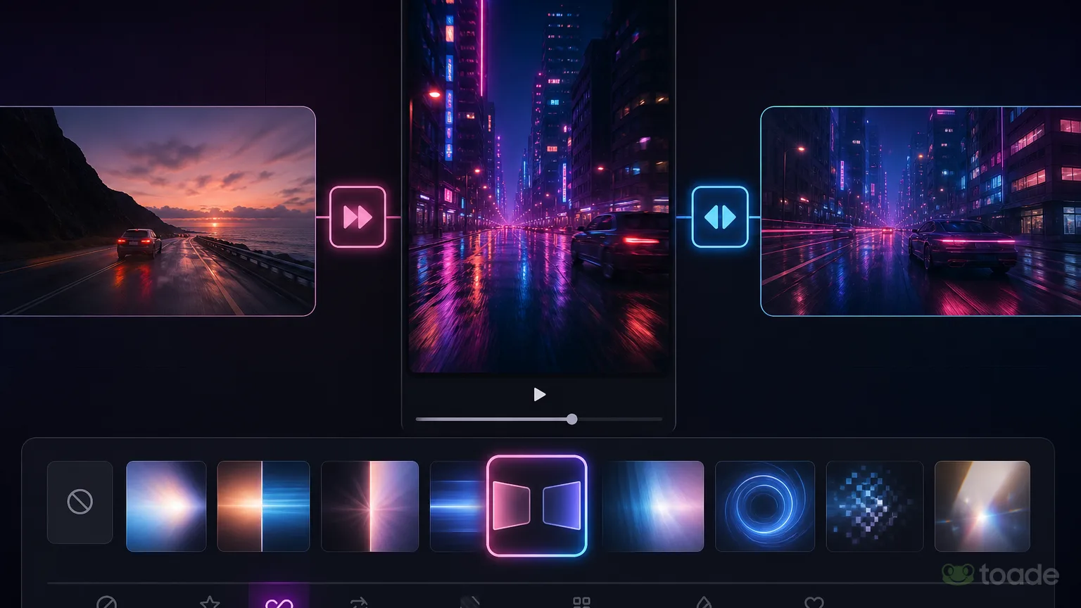Select the circle-slash category icon in bottom bar
Image resolution: width=1081 pixels, height=608 pixels.
[106, 602]
